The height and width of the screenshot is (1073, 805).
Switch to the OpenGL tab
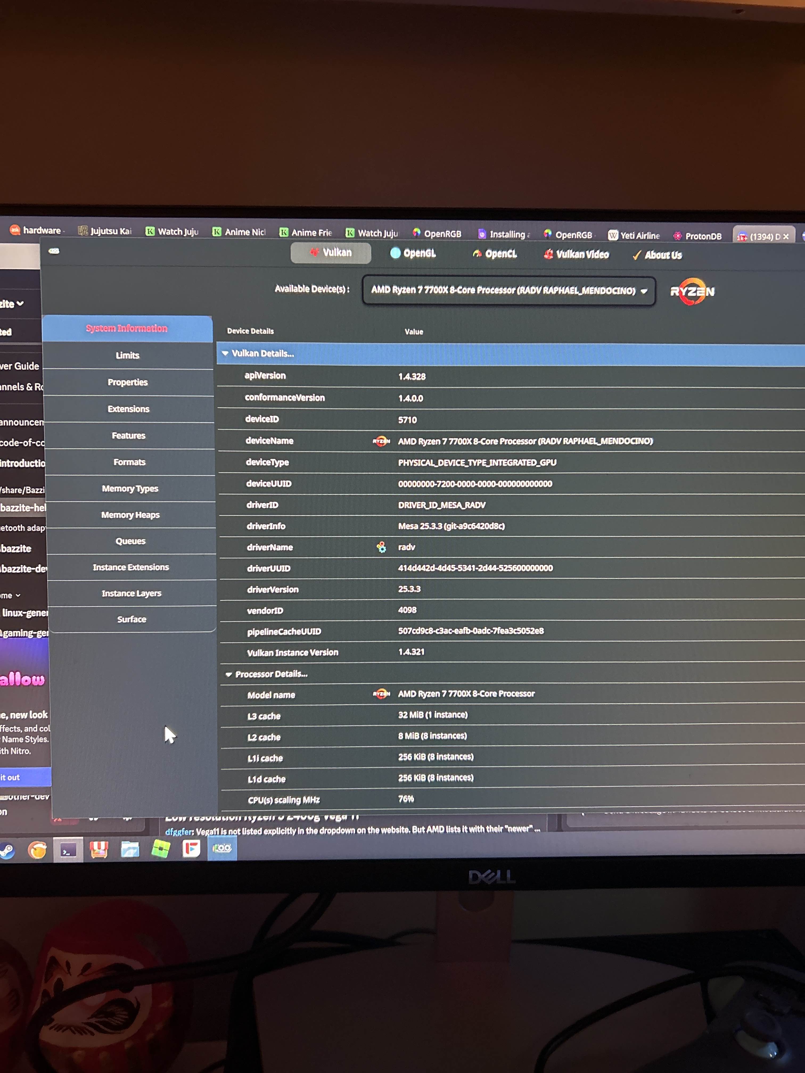point(413,253)
